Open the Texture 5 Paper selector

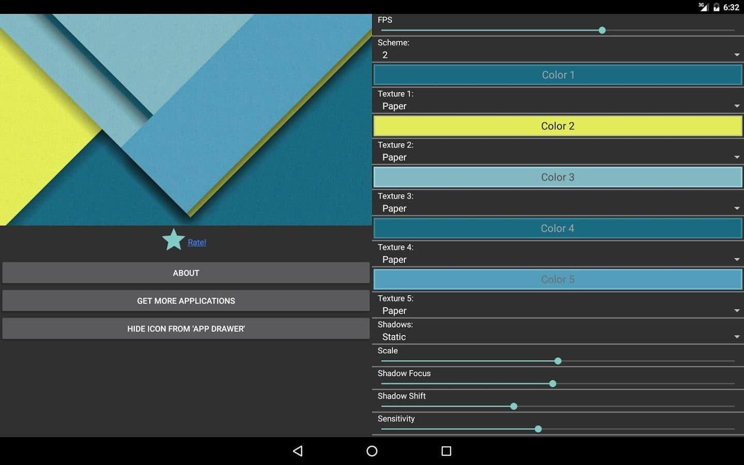coord(558,311)
